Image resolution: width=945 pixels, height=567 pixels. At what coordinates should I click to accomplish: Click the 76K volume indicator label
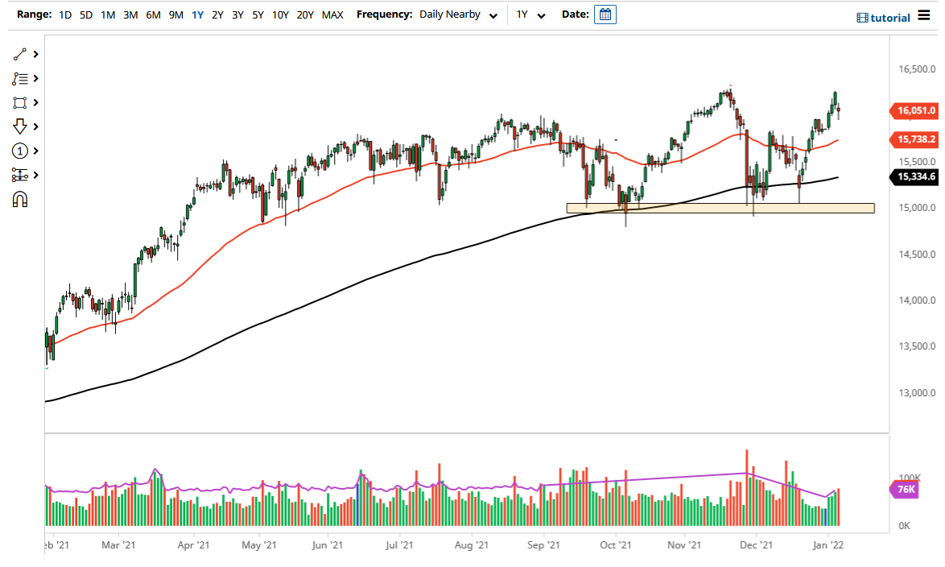(x=904, y=490)
